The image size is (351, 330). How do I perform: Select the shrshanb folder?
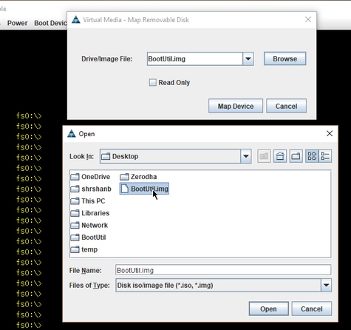[91, 189]
